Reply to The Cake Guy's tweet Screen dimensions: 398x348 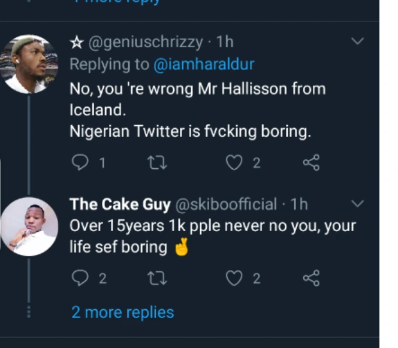pos(80,278)
